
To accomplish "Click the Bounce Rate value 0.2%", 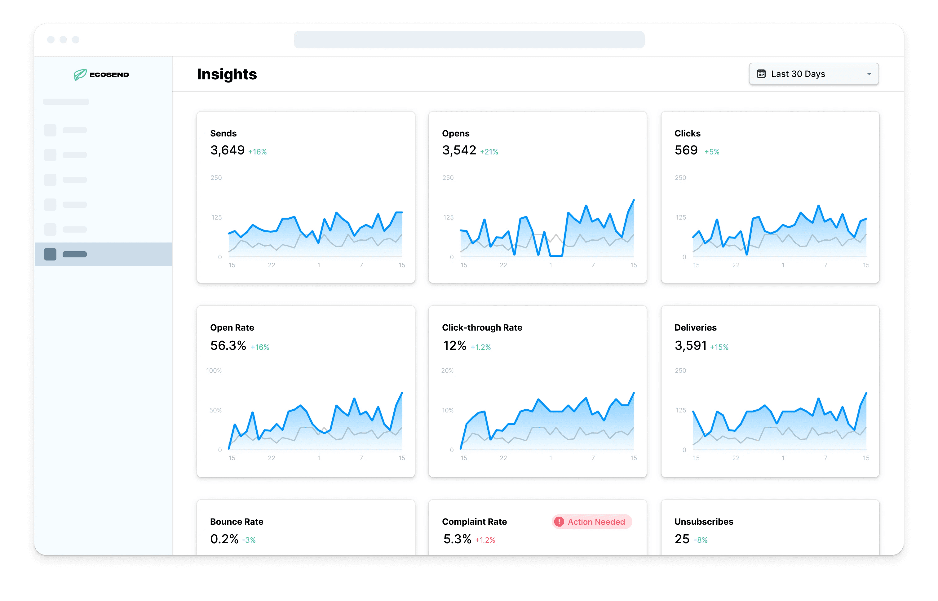I will 224,539.
